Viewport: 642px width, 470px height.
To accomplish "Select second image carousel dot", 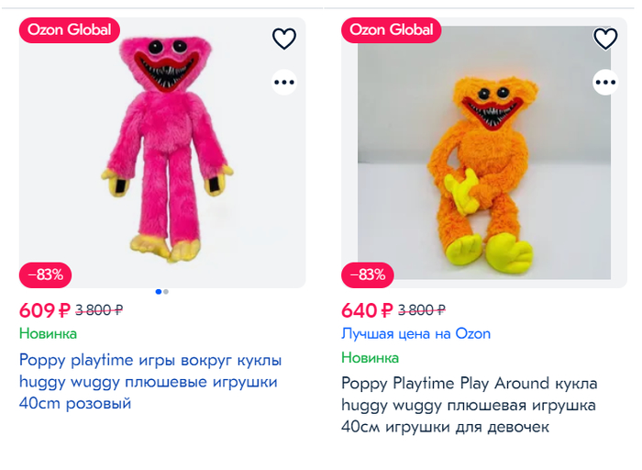I will point(166,292).
